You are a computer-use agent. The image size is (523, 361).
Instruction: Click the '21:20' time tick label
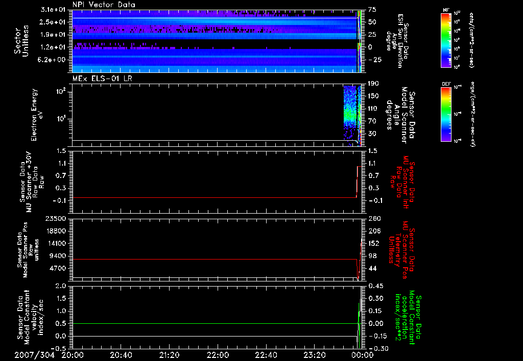169,355
